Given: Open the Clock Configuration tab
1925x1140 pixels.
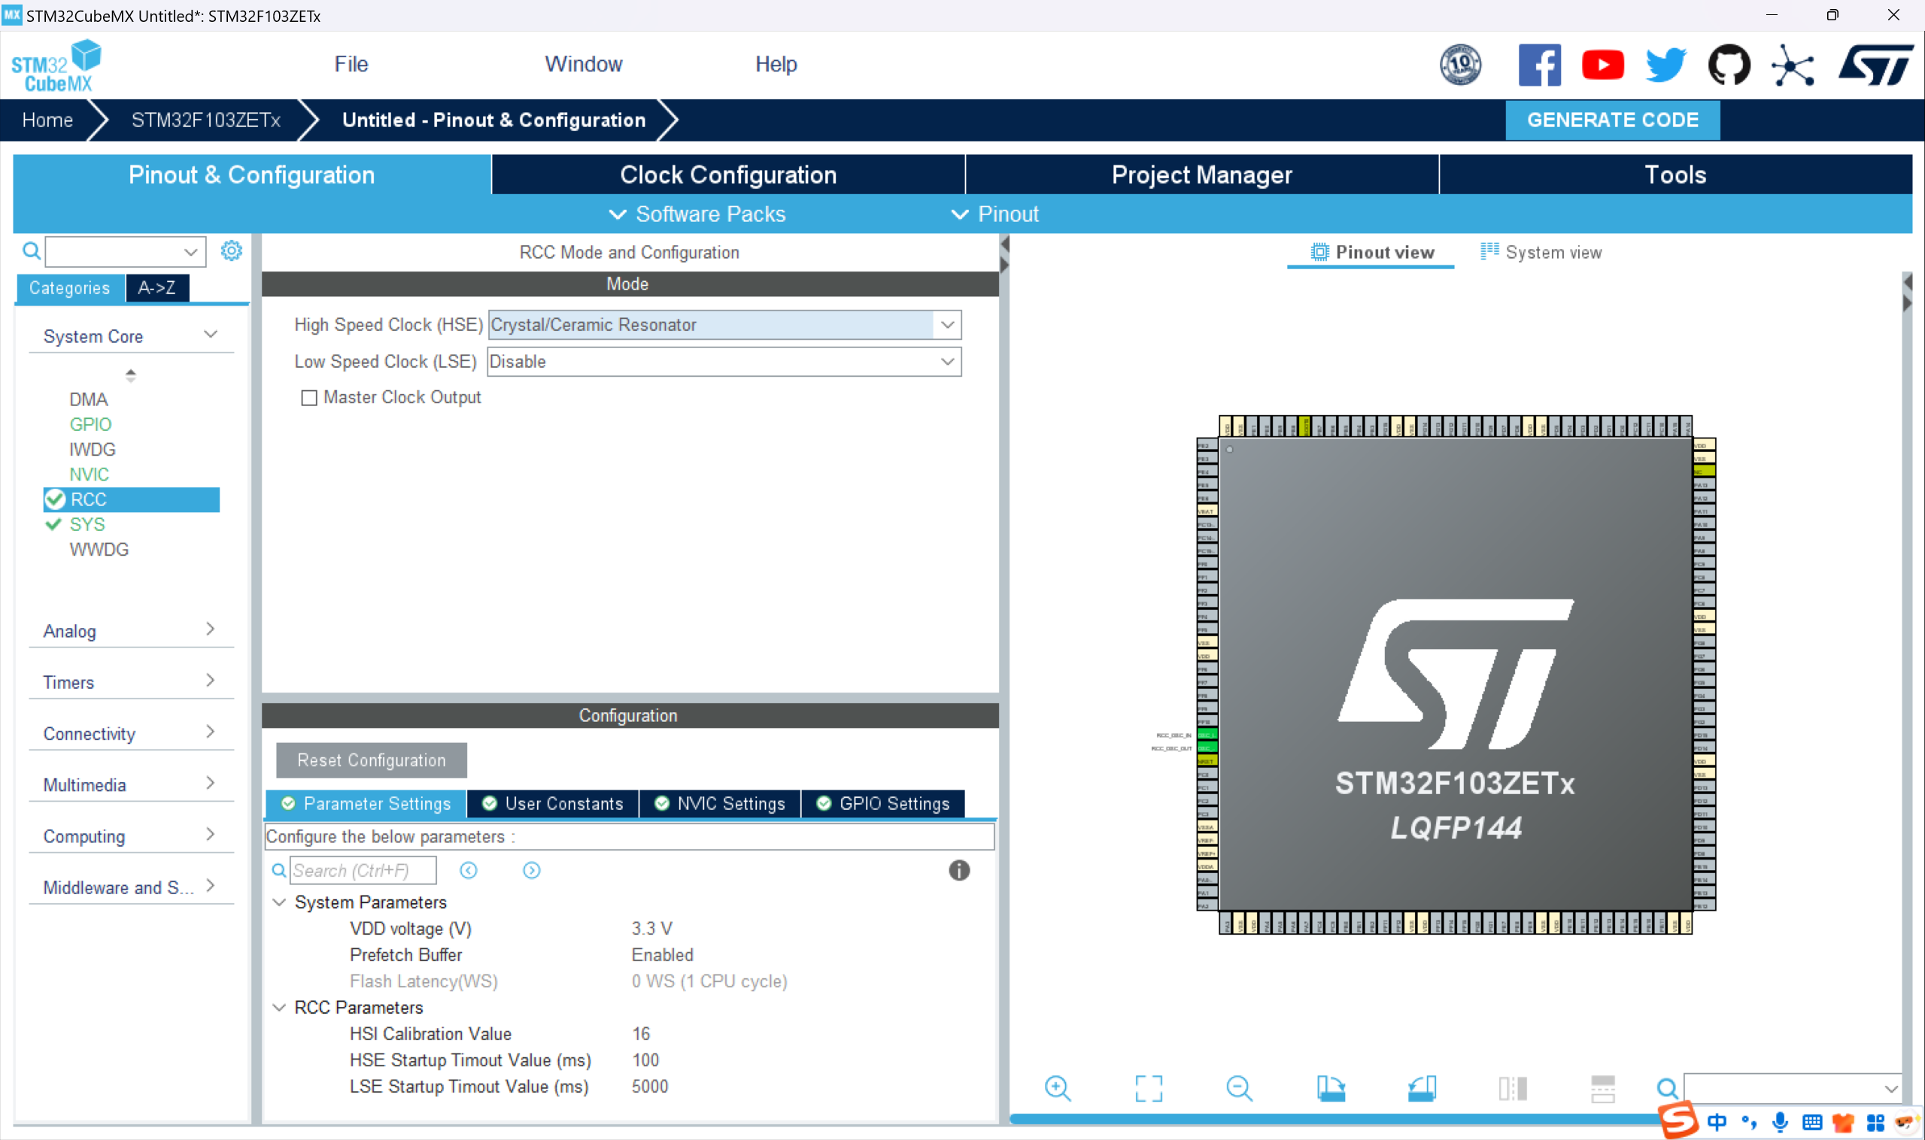Looking at the screenshot, I should [727, 175].
